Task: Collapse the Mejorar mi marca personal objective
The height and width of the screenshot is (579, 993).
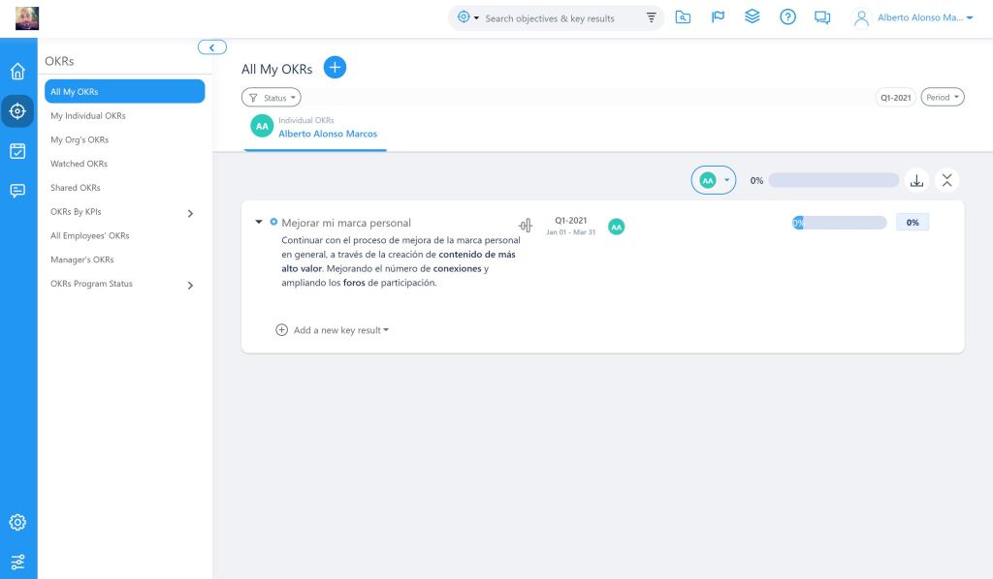Action: pos(259,222)
